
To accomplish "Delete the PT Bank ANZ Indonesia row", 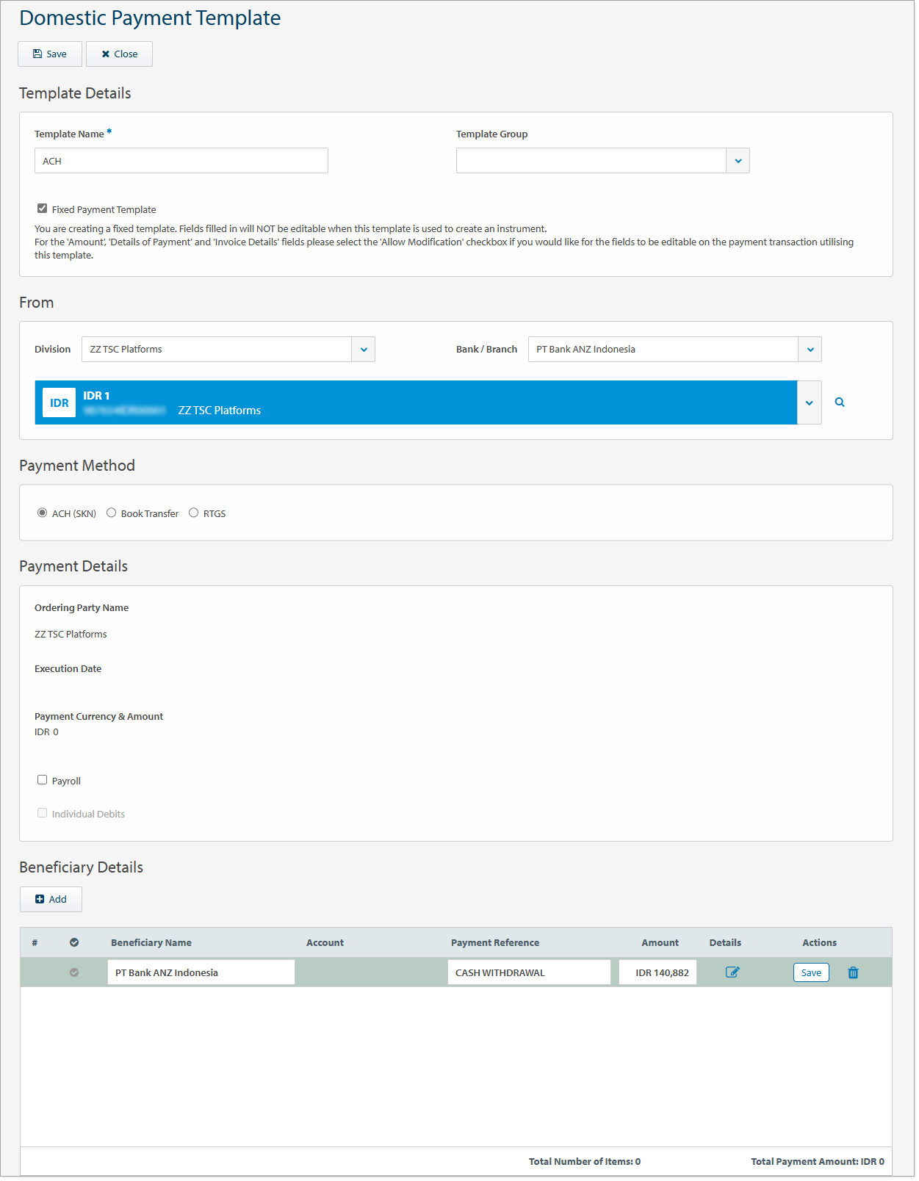I will pyautogui.click(x=853, y=972).
